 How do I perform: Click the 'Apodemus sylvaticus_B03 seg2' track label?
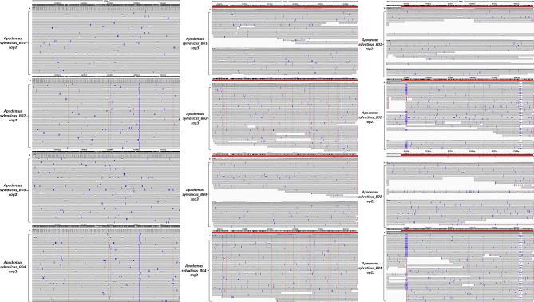[14, 190]
